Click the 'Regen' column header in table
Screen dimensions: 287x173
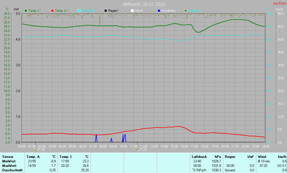pos(230,157)
